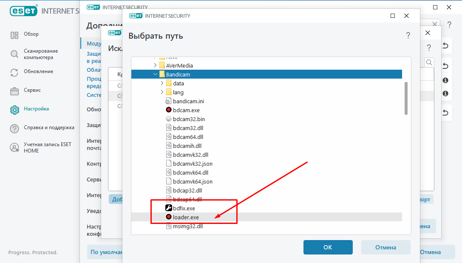Click the data folder icon
This screenshot has height=263, width=462.
point(169,83)
